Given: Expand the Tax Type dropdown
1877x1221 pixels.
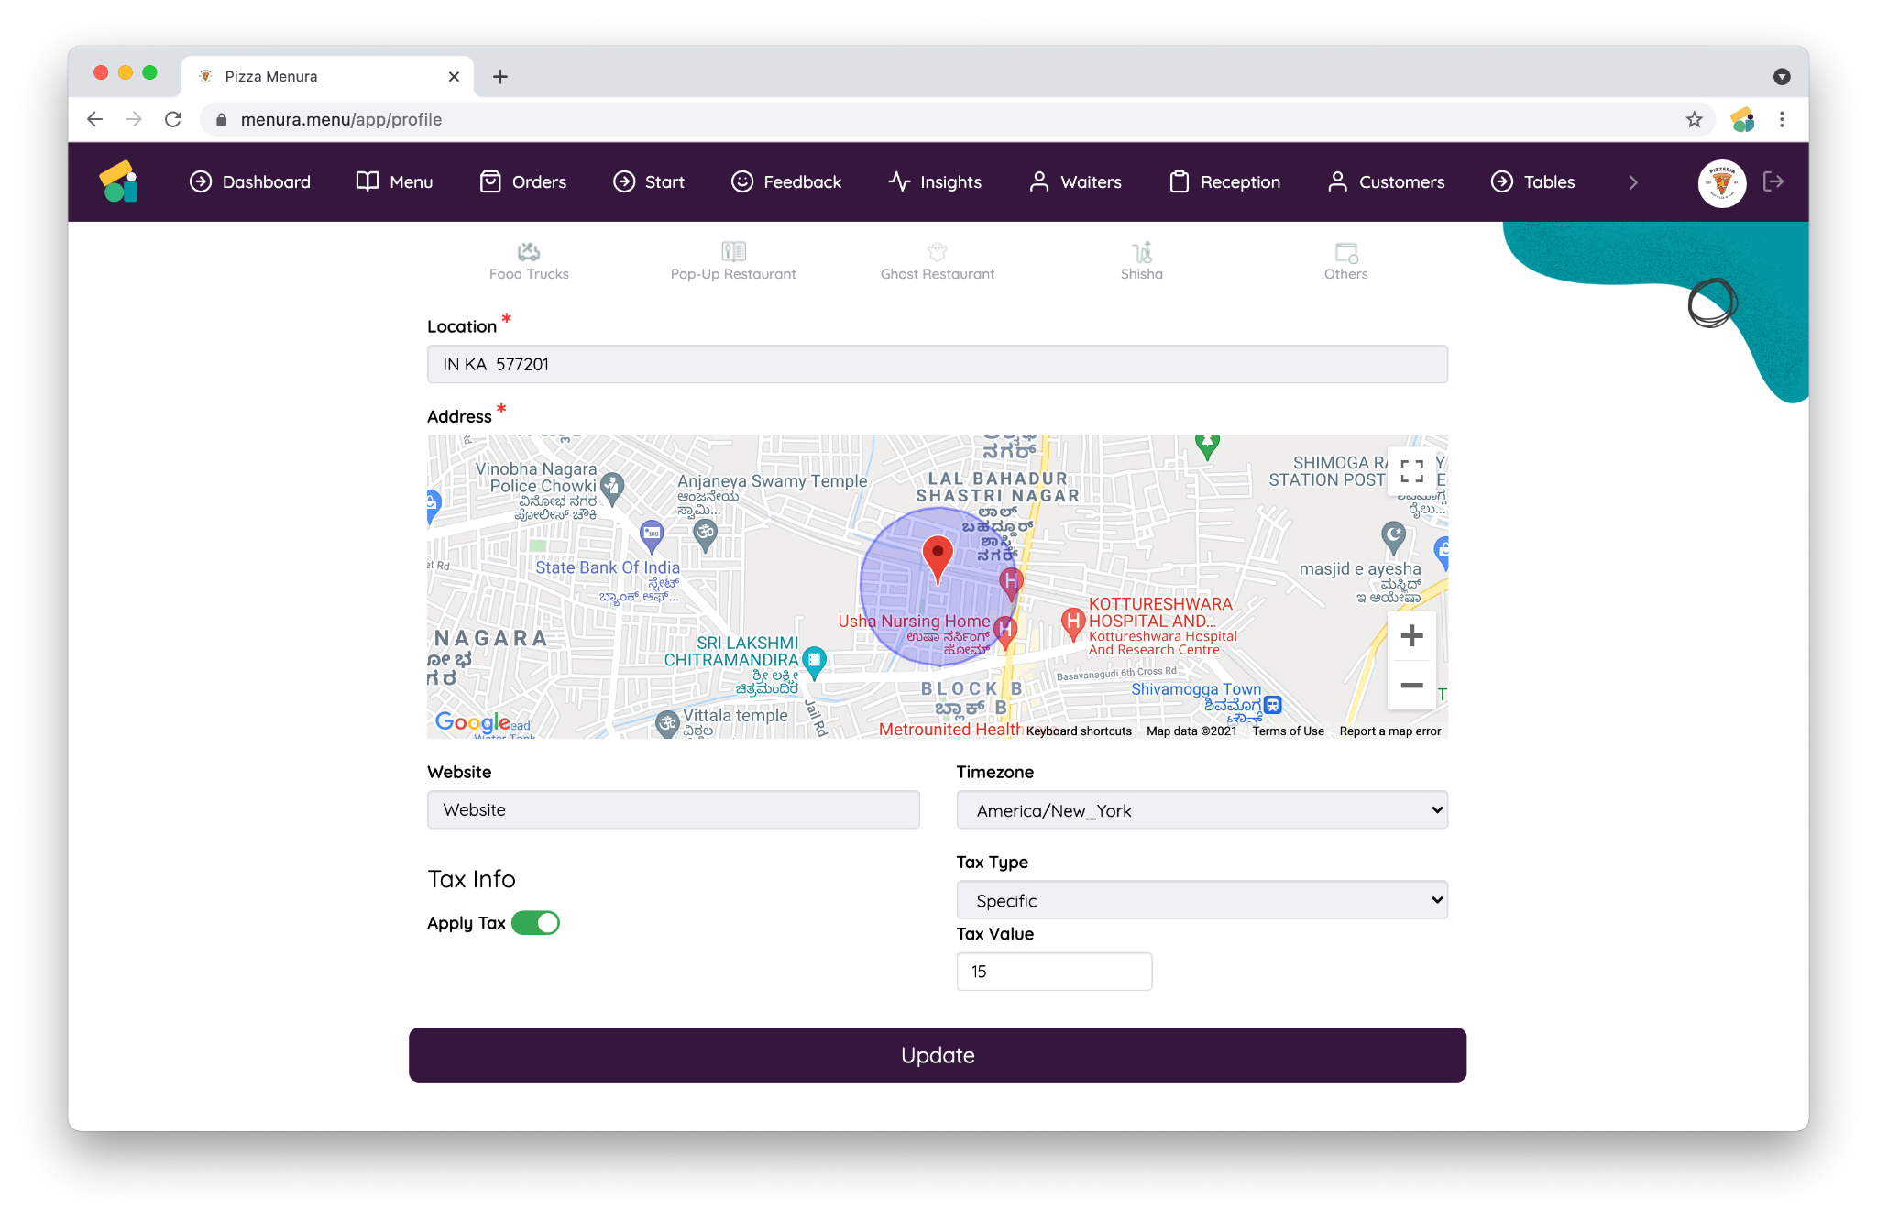Looking at the screenshot, I should click(x=1202, y=900).
